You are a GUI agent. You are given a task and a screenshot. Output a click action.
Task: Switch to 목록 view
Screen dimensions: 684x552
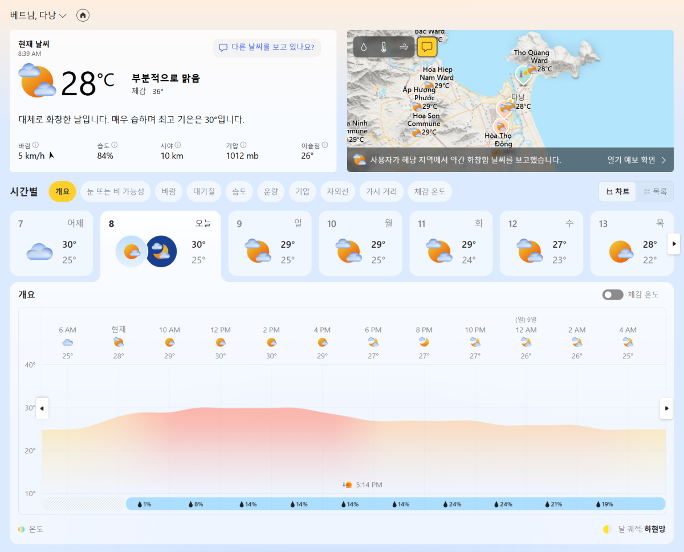click(654, 192)
